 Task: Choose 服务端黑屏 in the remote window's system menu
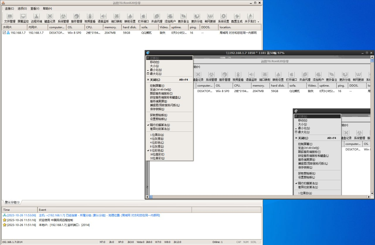coord(159,101)
